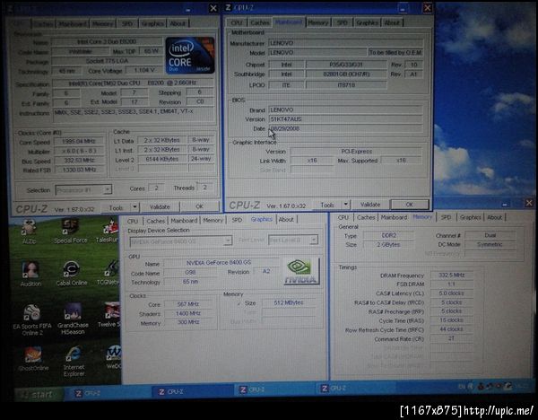The width and height of the screenshot is (538, 420).
Task: Click the Tools button in the Mainboard window
Action: pyautogui.click(x=327, y=205)
